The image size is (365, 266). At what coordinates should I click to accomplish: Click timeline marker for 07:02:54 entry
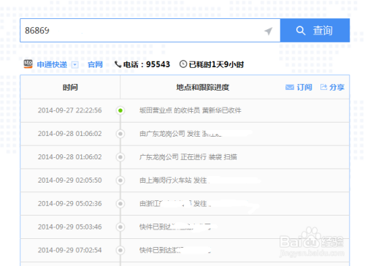click(120, 250)
